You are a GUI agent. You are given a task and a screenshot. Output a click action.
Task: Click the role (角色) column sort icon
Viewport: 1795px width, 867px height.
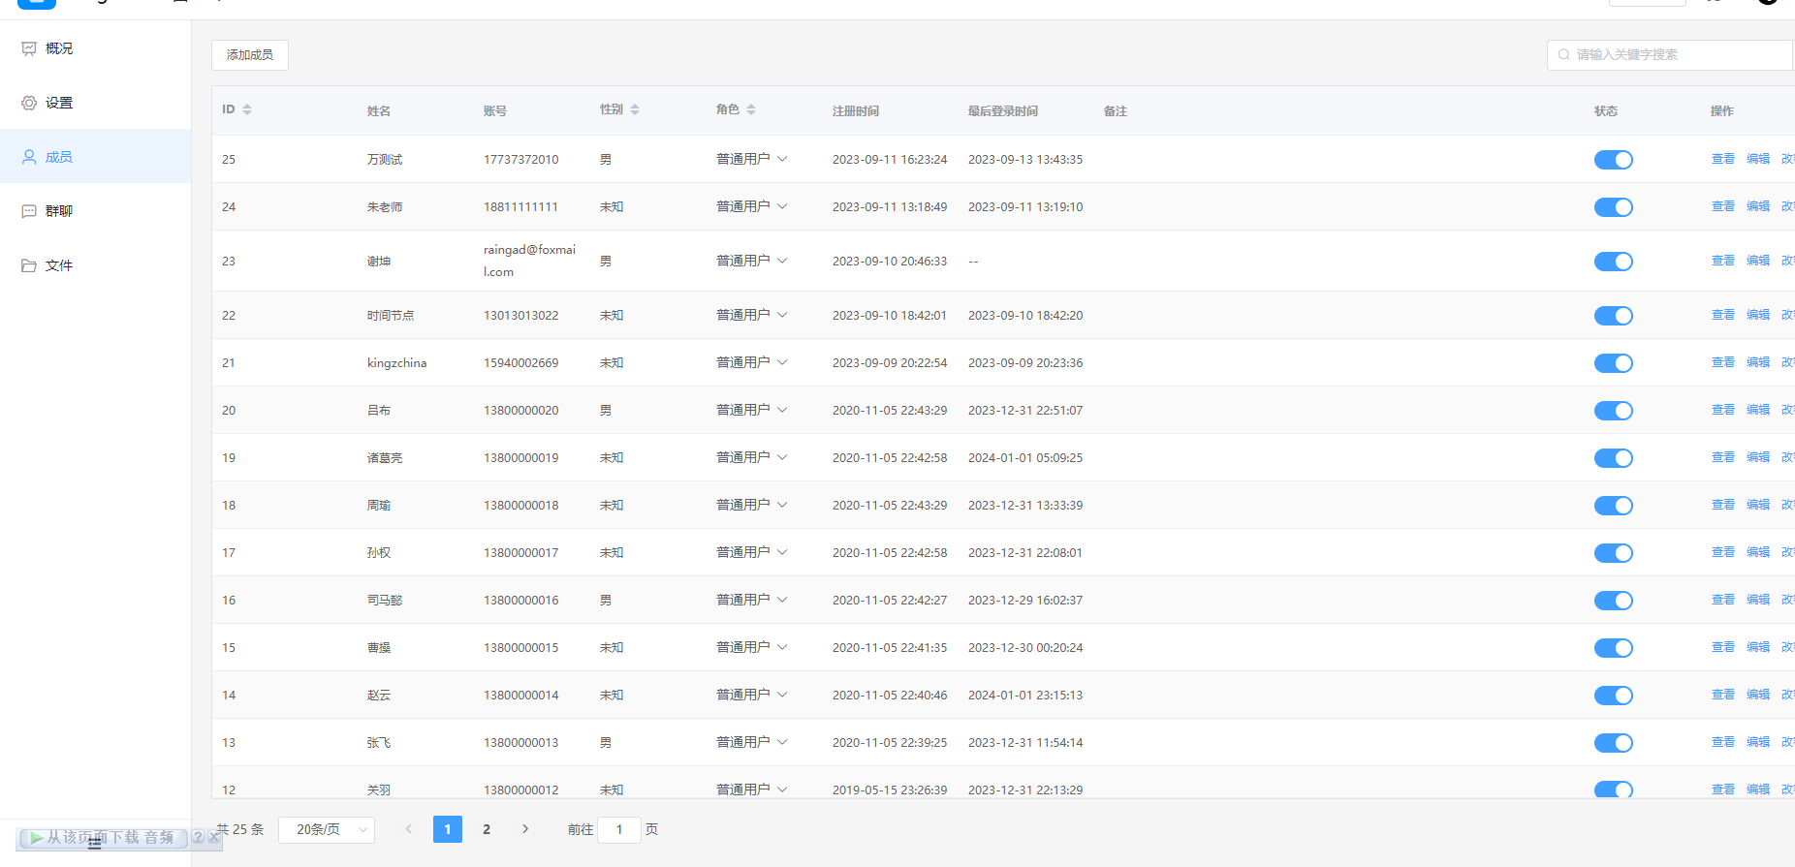pyautogui.click(x=751, y=109)
